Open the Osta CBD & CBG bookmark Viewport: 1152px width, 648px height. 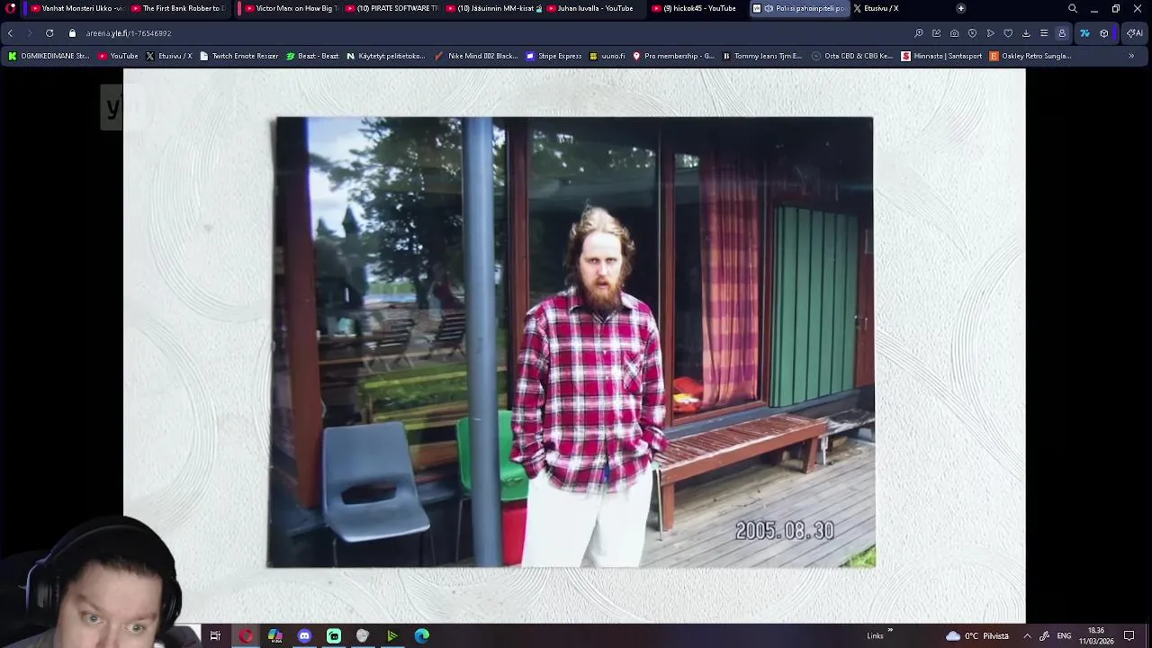click(852, 56)
